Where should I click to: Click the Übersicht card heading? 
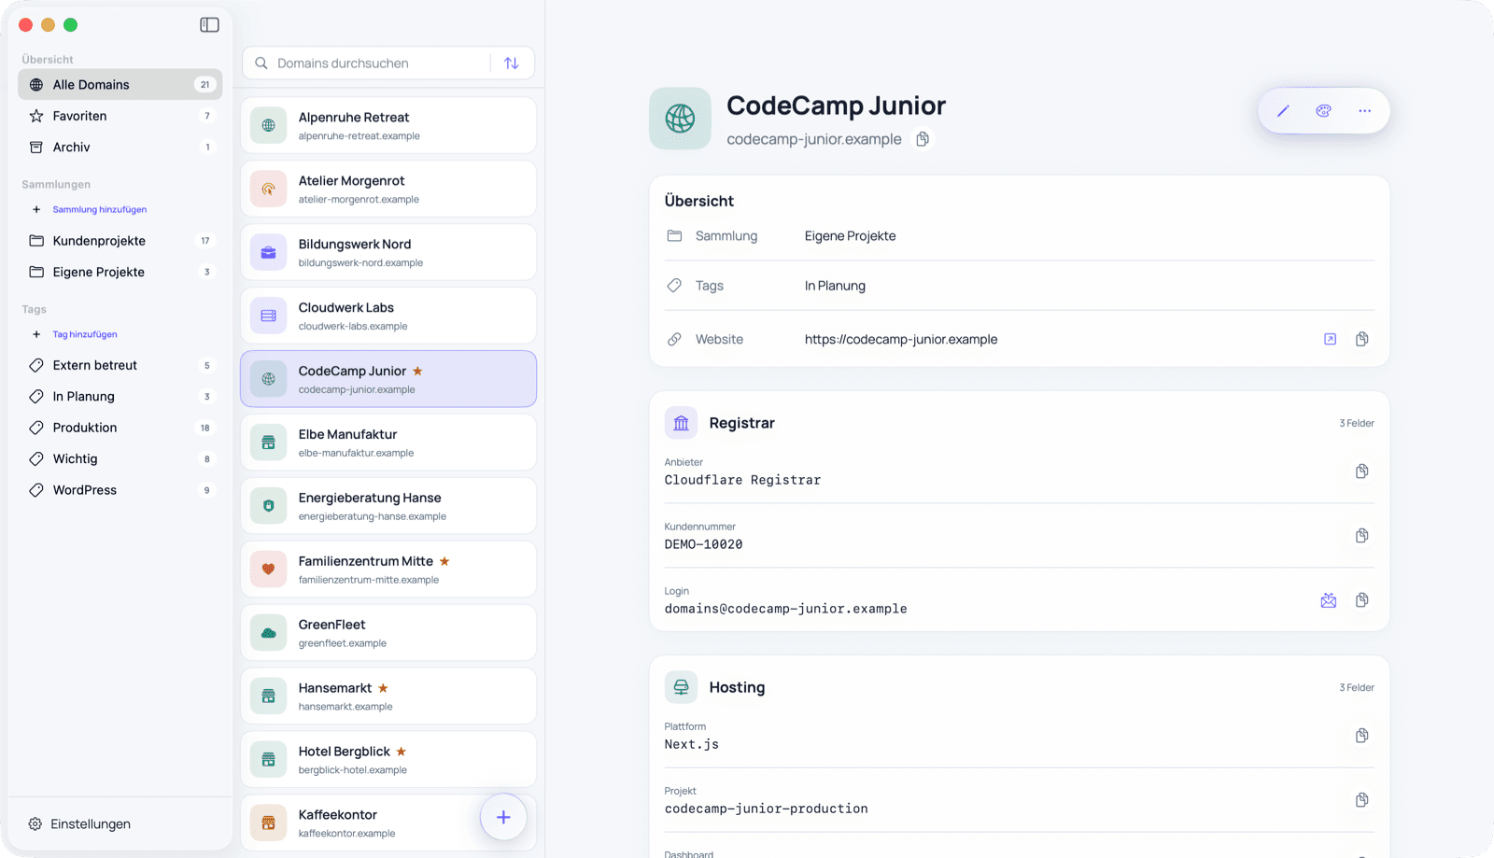click(x=698, y=201)
